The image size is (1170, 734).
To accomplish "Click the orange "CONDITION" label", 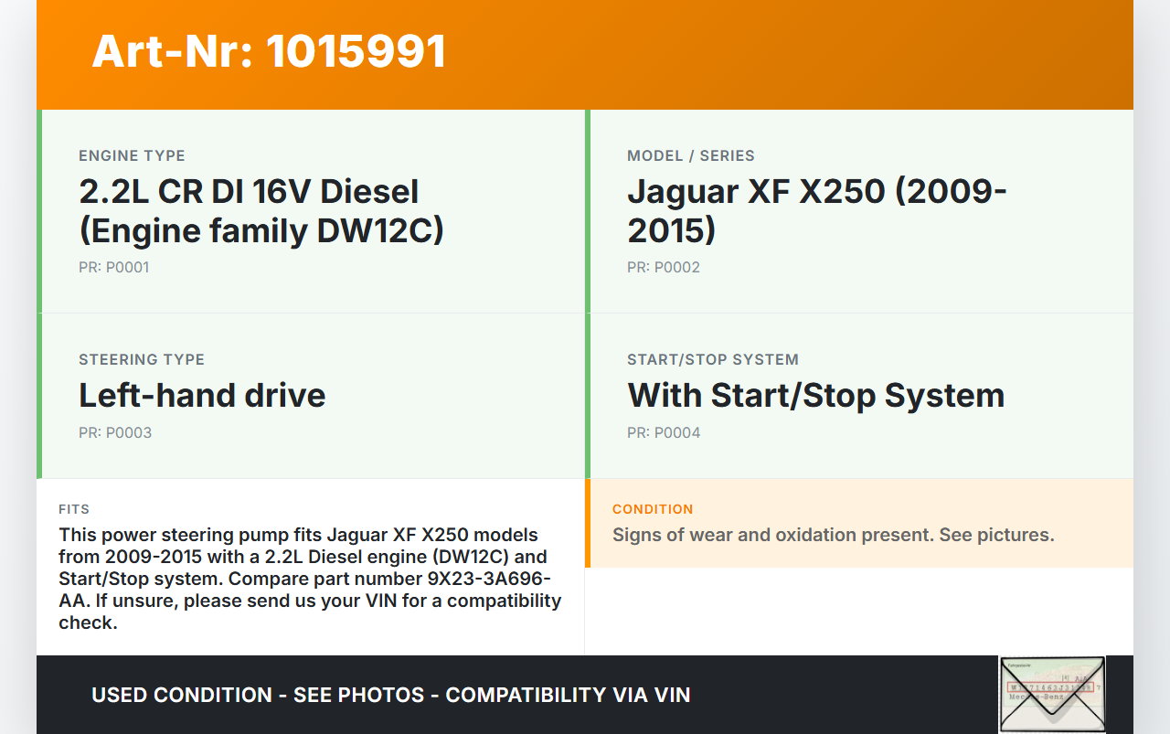I will point(653,509).
